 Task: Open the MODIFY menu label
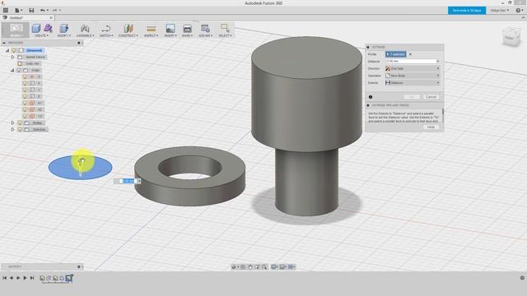pos(64,35)
